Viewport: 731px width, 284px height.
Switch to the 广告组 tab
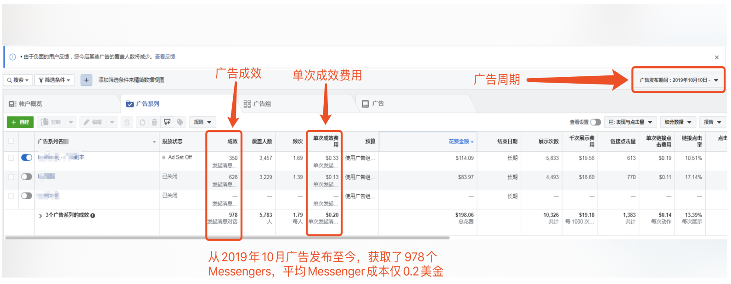257,104
